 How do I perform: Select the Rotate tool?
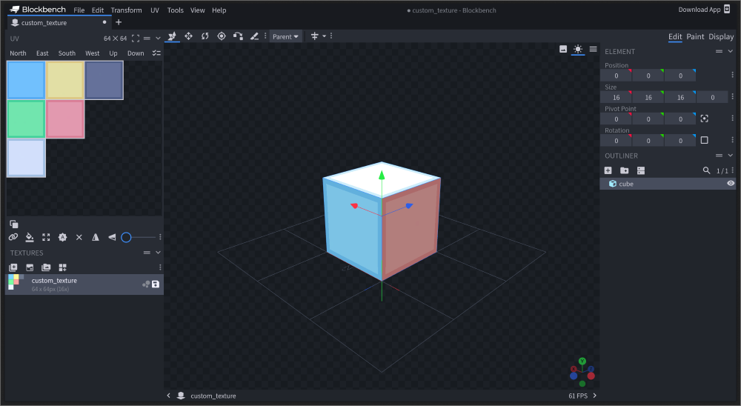[205, 36]
